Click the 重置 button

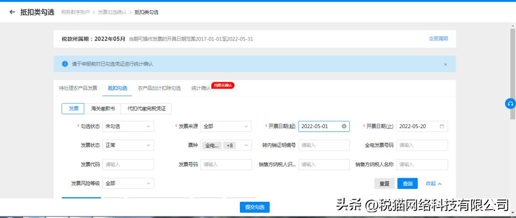coord(384,184)
